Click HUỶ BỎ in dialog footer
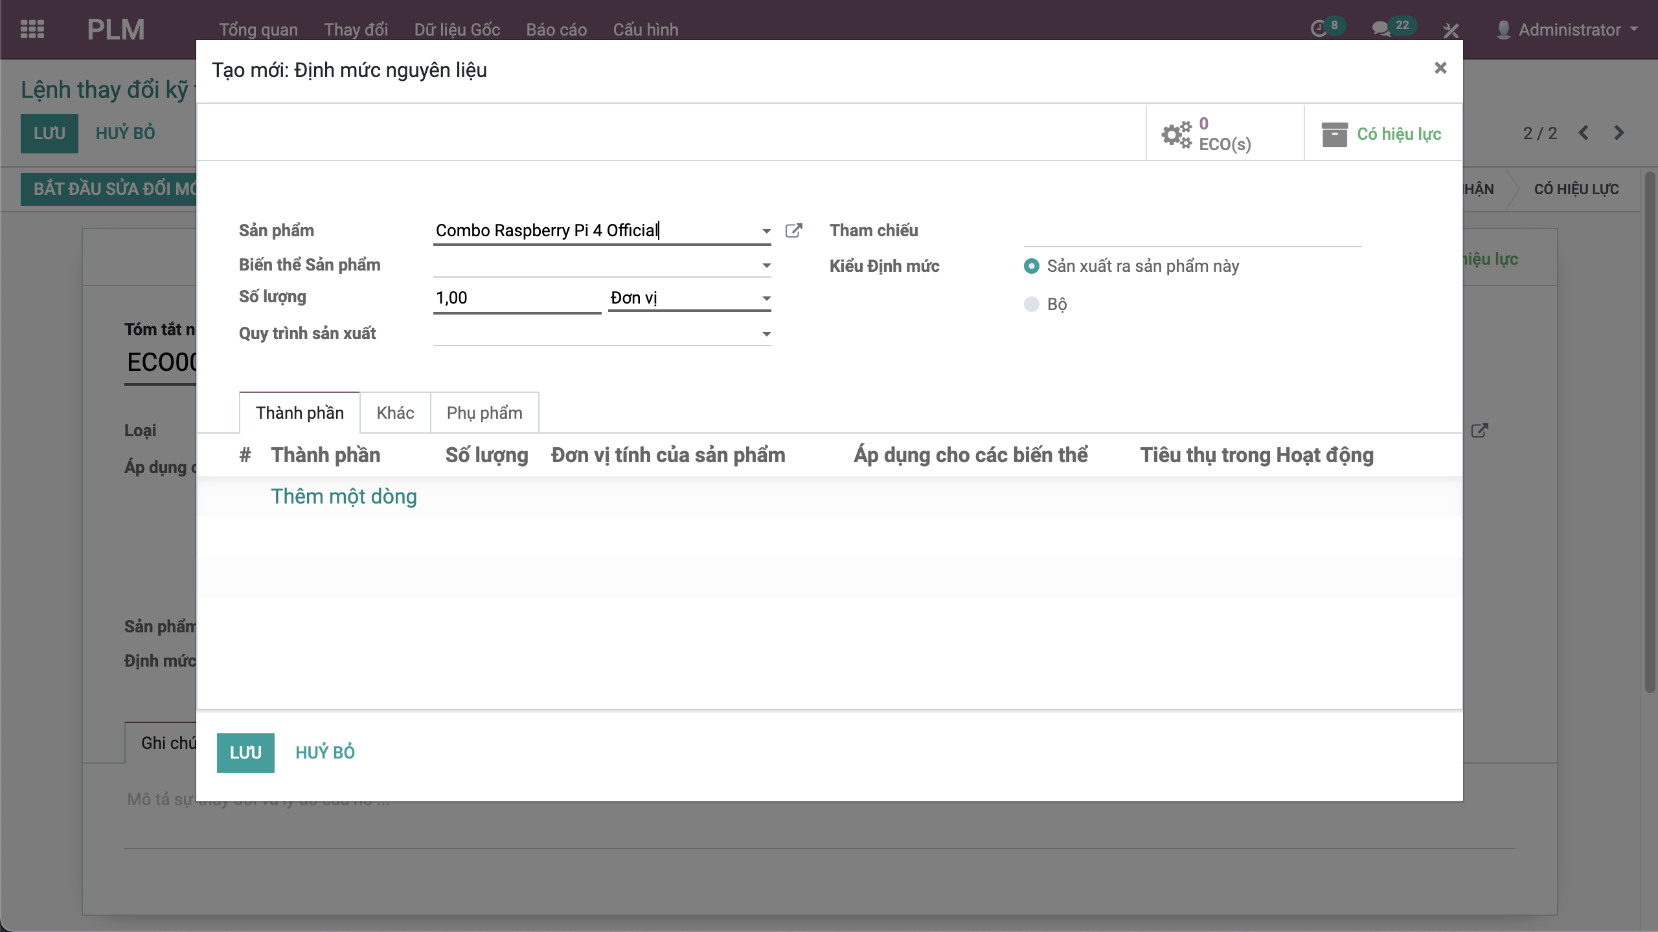Viewport: 1658px width, 932px height. [325, 752]
